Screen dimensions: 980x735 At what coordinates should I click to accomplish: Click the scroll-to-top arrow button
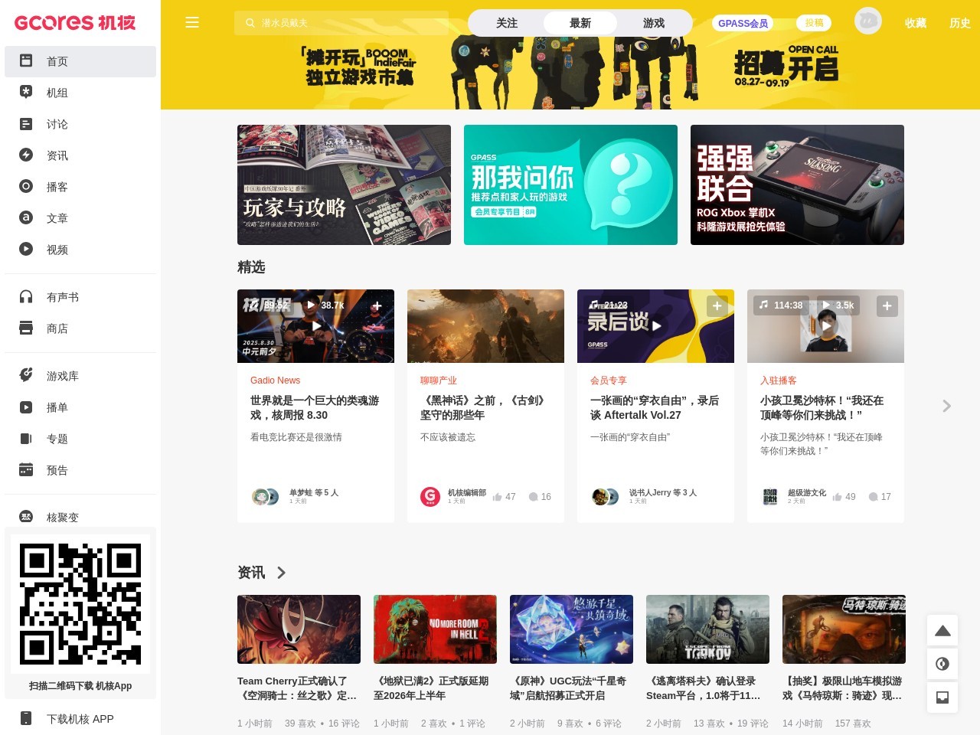(x=942, y=631)
